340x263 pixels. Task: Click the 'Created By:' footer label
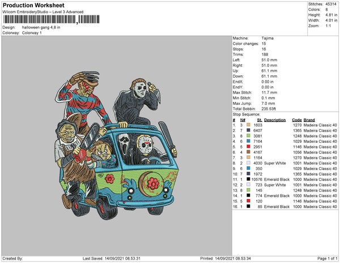12,258
